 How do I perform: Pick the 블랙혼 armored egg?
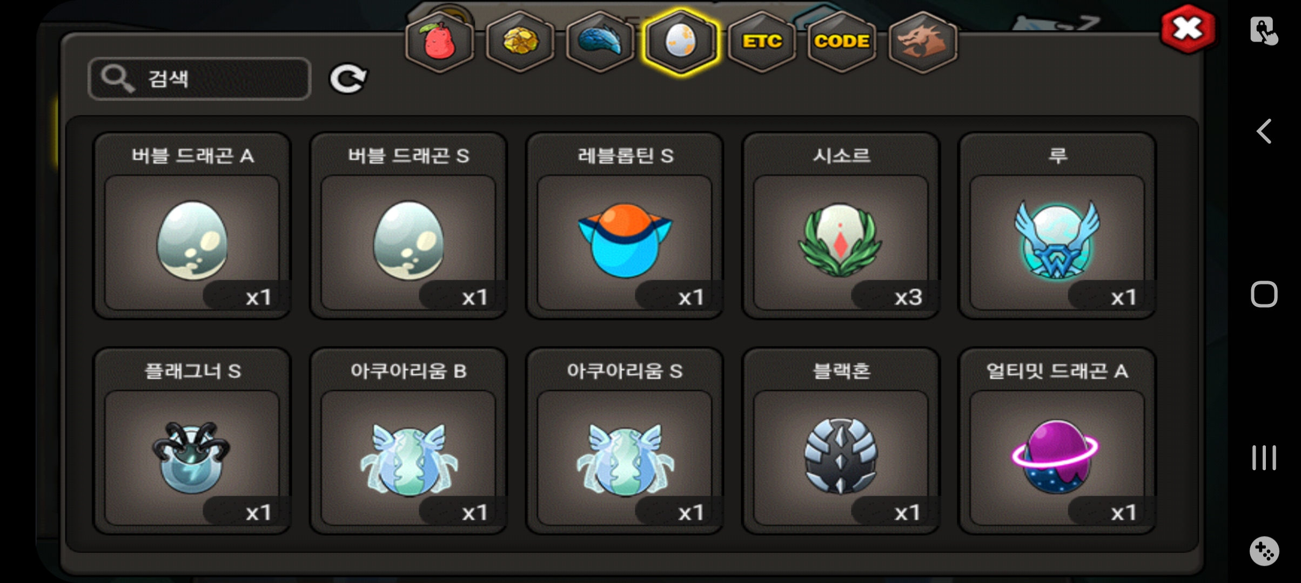[x=841, y=441]
